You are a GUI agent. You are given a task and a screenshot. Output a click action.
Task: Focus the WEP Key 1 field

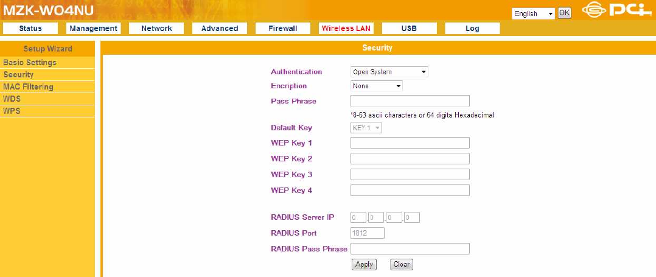tap(410, 142)
